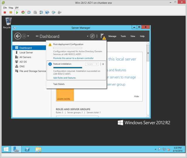Click the Post-deployment warning triangle icon
This screenshot has width=187, height=158.
point(50,45)
